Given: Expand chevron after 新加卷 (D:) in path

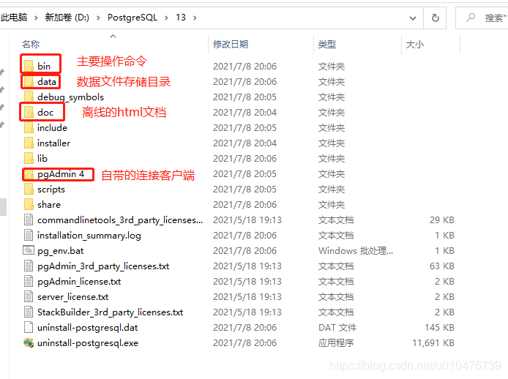Looking at the screenshot, I should (x=98, y=18).
